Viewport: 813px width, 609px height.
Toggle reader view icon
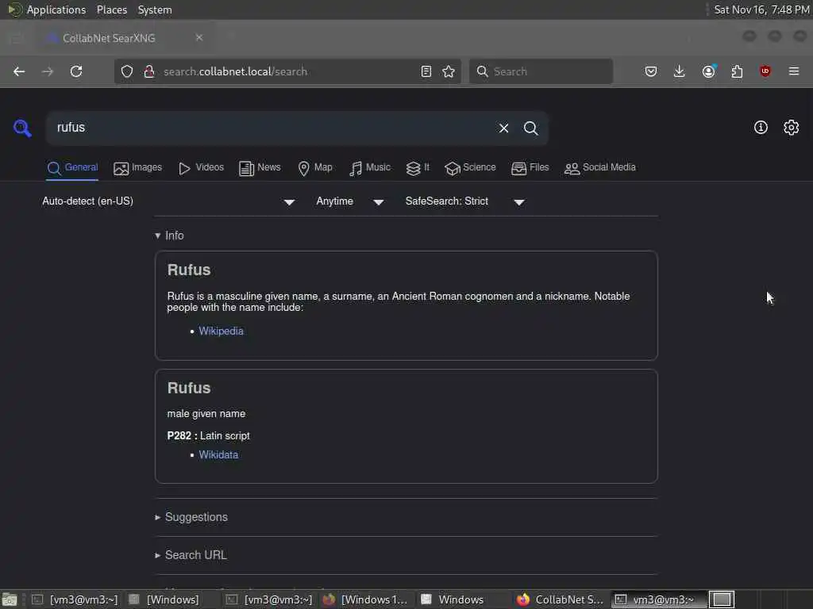click(x=426, y=71)
